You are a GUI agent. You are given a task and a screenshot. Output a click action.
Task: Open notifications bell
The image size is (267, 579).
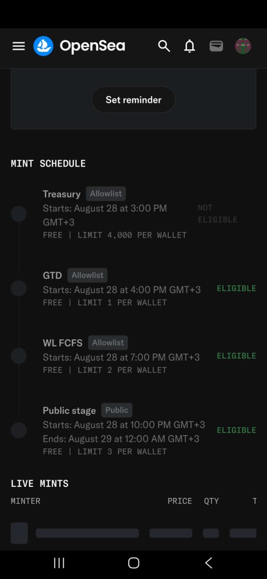190,46
